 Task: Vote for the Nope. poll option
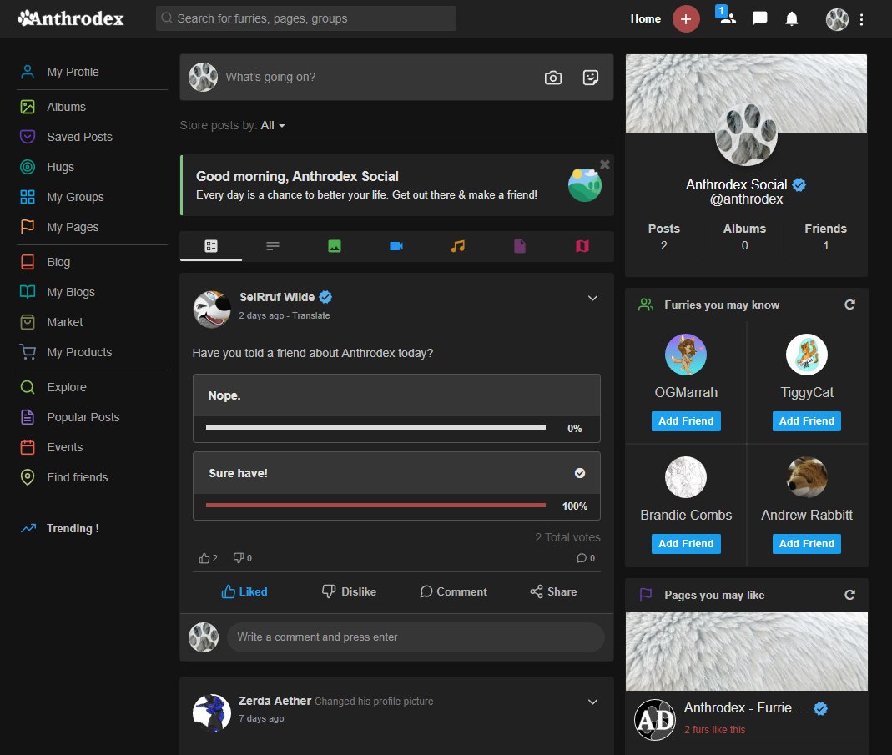(396, 395)
